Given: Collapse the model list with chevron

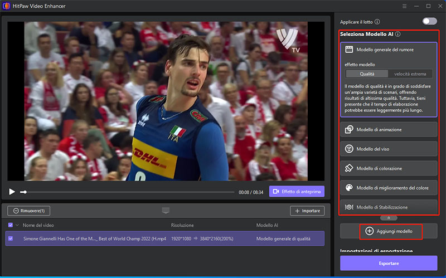Looking at the screenshot, I should (x=389, y=217).
